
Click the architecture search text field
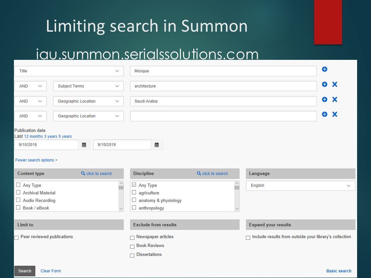pyautogui.click(x=223, y=86)
